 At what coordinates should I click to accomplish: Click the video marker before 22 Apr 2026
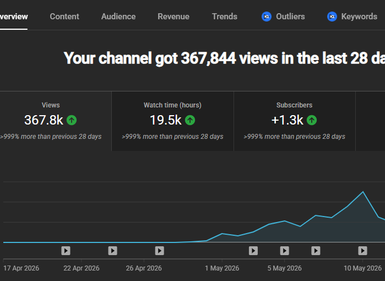66,251
